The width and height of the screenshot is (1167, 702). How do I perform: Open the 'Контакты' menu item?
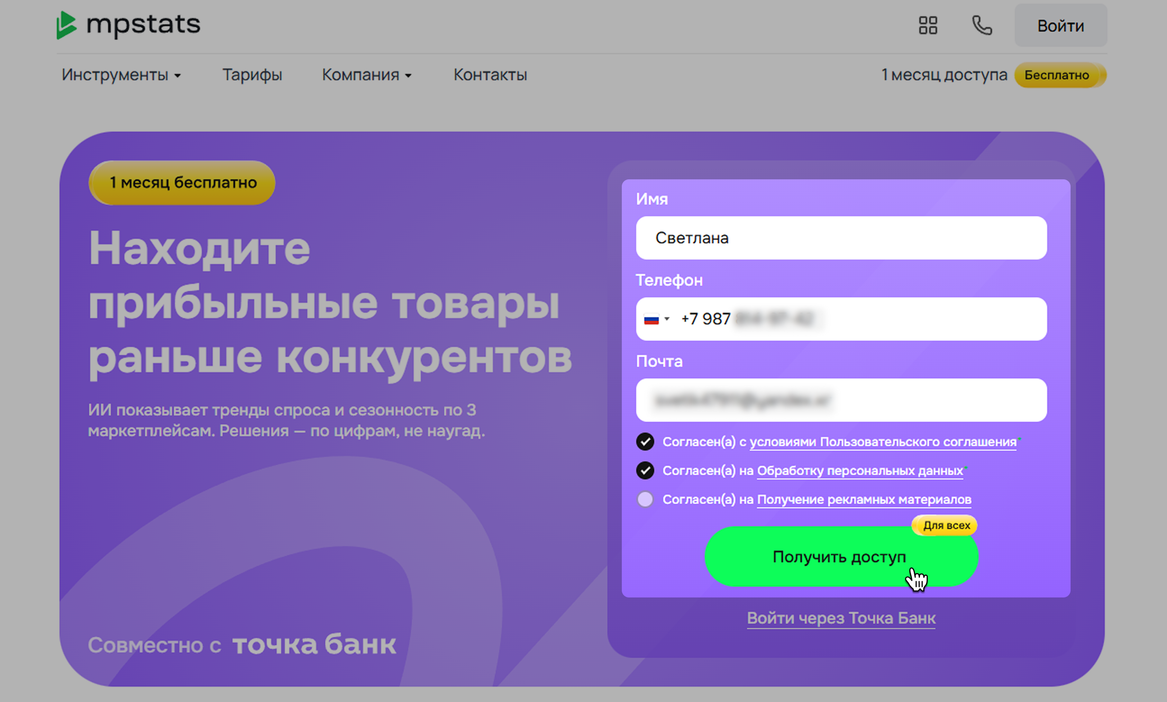pos(490,75)
